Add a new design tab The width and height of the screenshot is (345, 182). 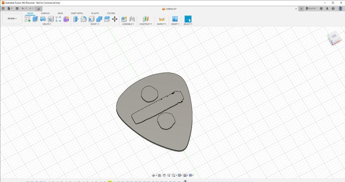pos(301,9)
